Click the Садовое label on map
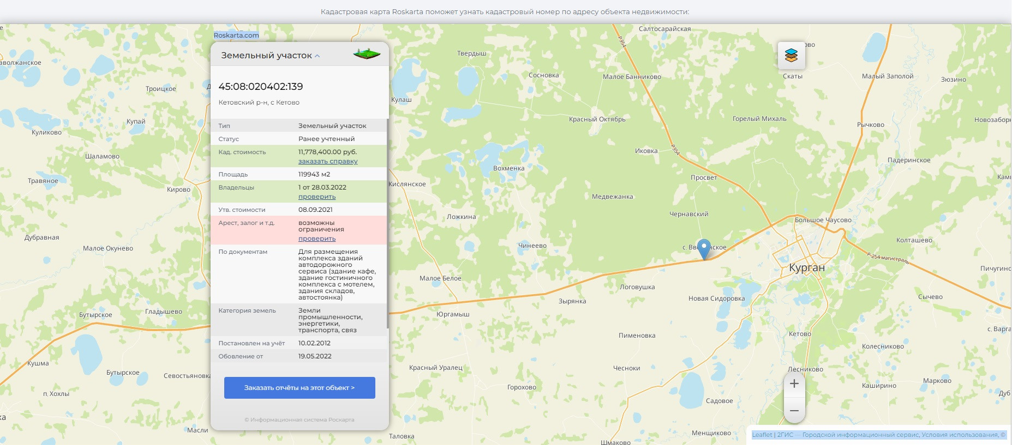 tap(720, 401)
